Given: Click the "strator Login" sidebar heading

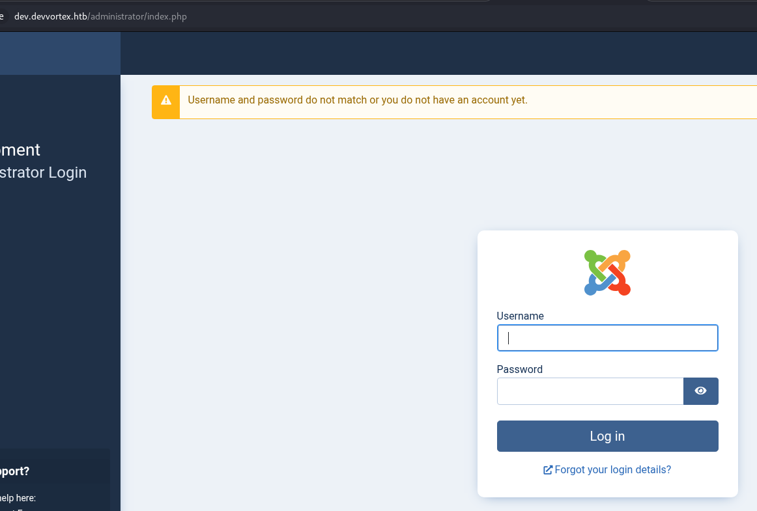Looking at the screenshot, I should point(43,173).
